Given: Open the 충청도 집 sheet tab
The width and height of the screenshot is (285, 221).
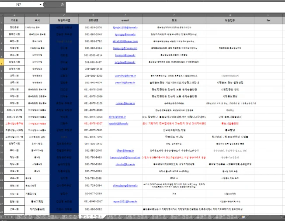Looking at the screenshot, I should (x=204, y=217).
